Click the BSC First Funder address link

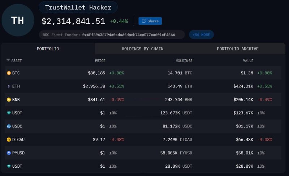[x=129, y=35]
